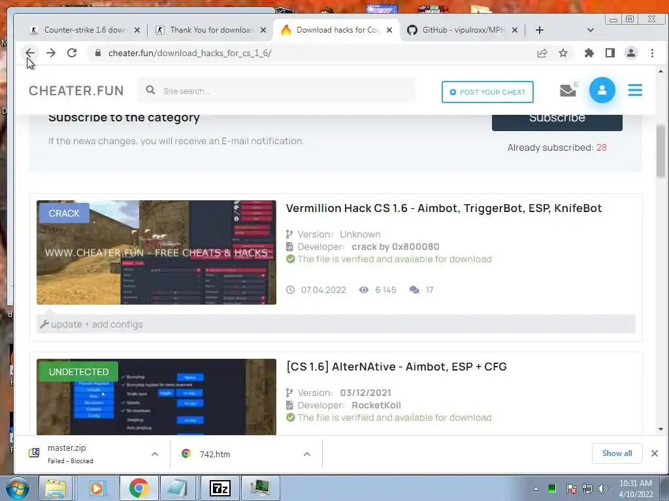The height and width of the screenshot is (501, 669).
Task: Click developer name RocketKoll
Action: (x=376, y=405)
